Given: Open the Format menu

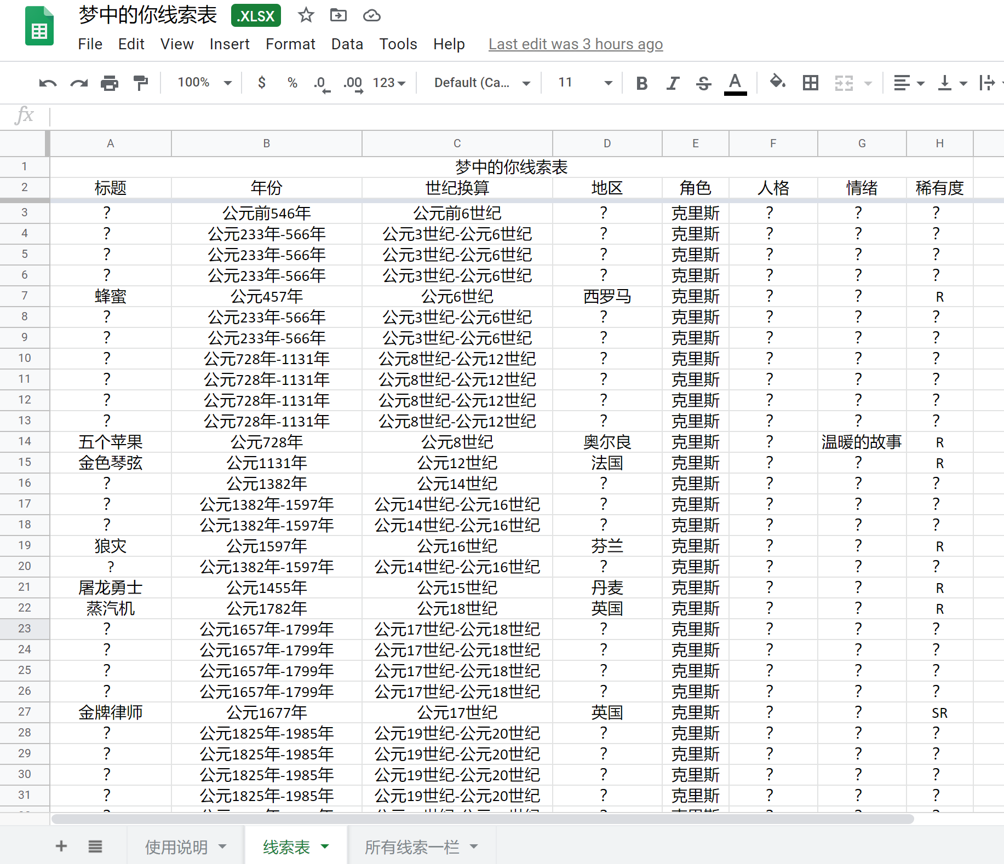Looking at the screenshot, I should click(290, 44).
